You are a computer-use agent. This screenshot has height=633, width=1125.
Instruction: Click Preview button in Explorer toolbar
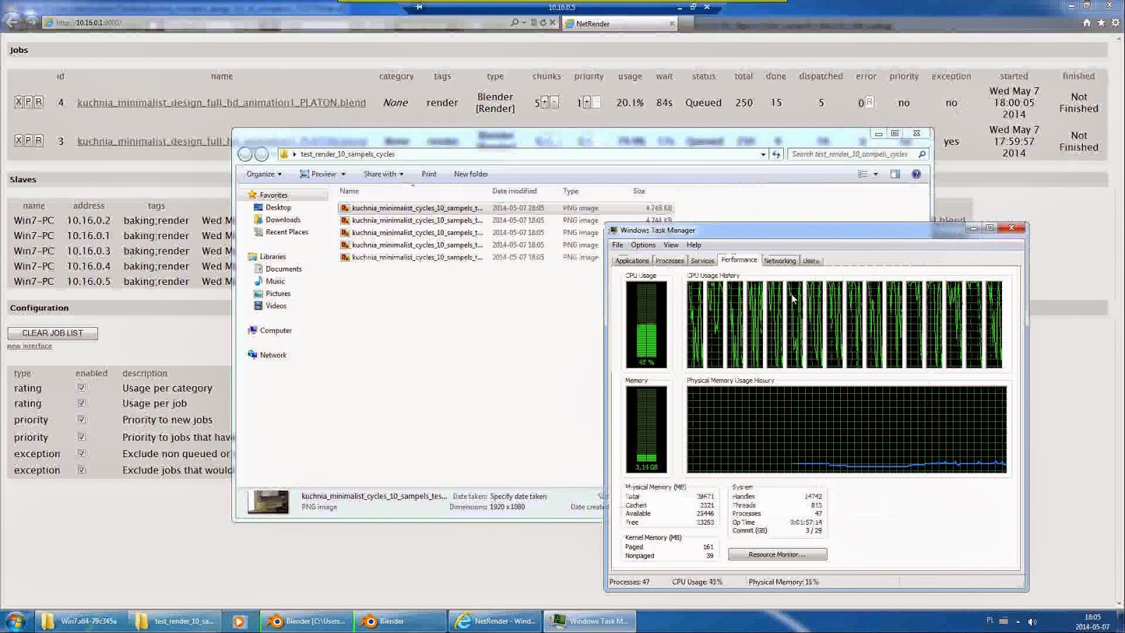click(x=318, y=174)
